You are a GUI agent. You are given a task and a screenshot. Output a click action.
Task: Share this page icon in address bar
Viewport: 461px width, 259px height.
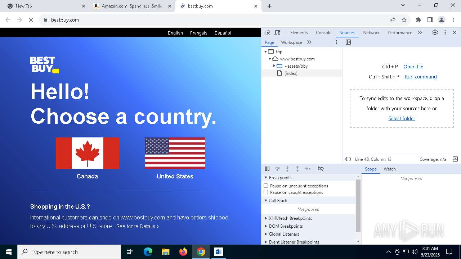pos(393,20)
